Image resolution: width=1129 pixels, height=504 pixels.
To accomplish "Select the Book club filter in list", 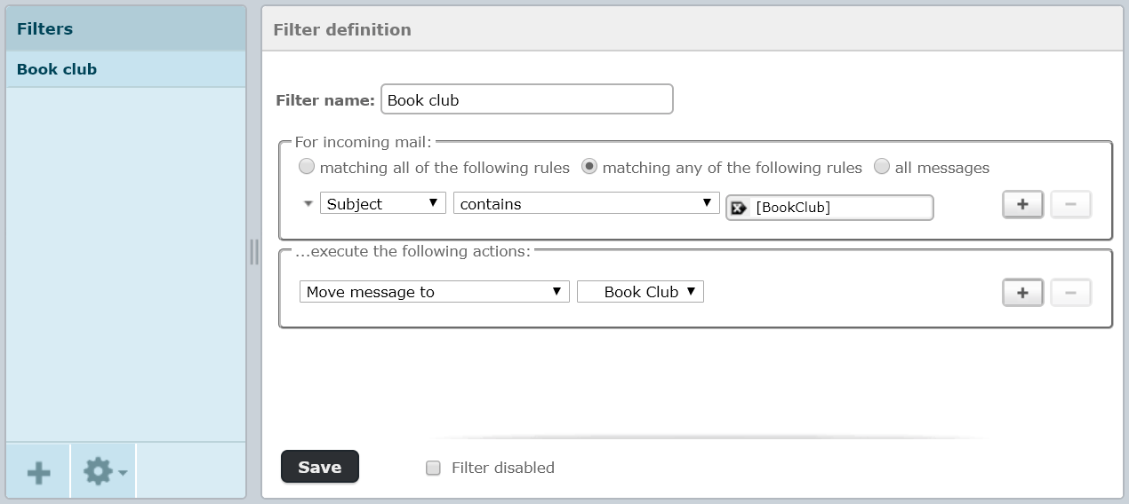I will pyautogui.click(x=125, y=69).
